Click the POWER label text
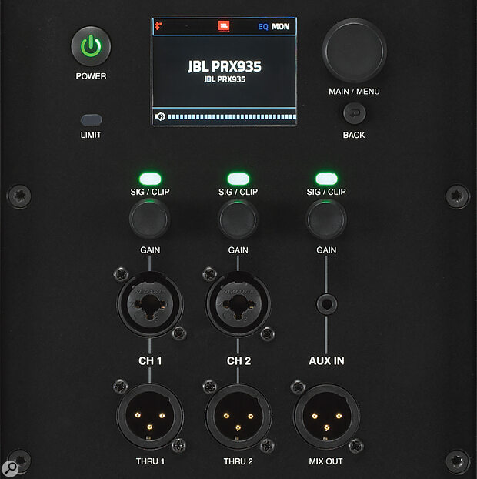Viewport: 477px width, 479px height. [91, 76]
